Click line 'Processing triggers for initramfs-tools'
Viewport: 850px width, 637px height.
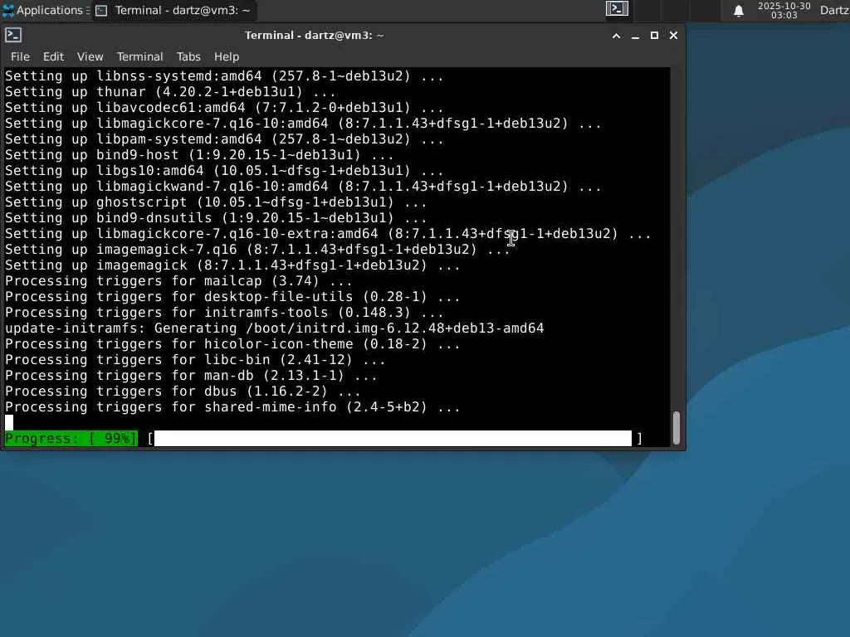(x=224, y=313)
